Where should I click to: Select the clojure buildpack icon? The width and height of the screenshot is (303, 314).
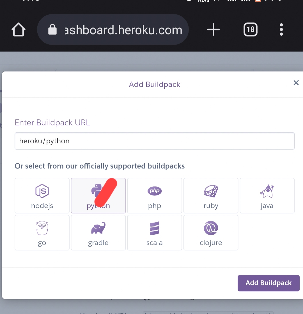point(211,232)
